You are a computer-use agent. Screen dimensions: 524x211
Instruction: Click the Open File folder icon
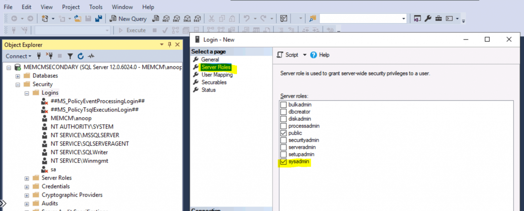78,19
